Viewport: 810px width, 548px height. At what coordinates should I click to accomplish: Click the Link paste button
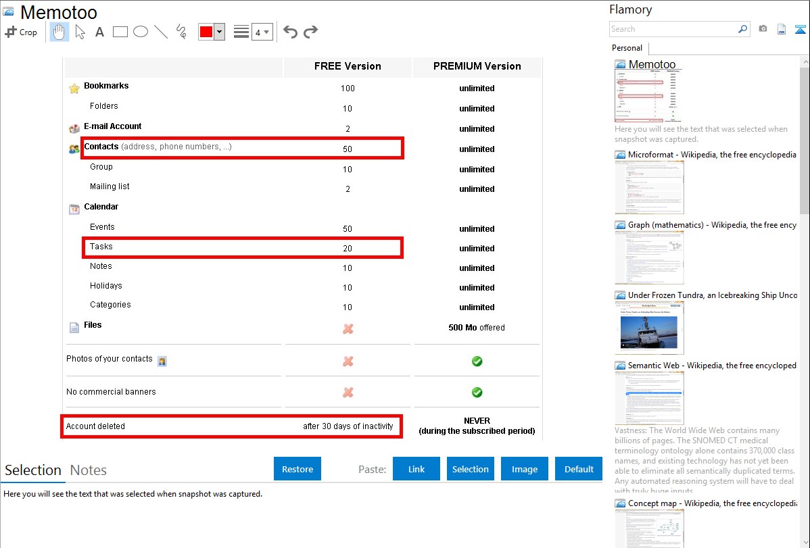[416, 469]
